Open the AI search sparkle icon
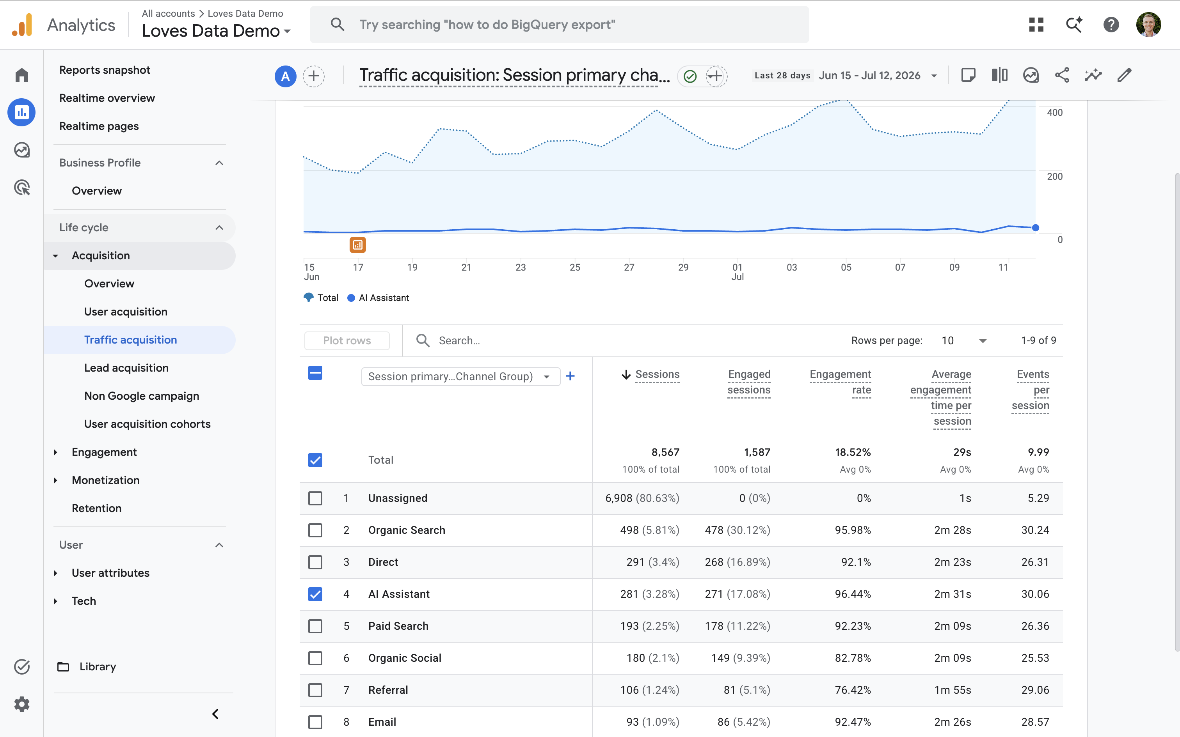 (1074, 24)
